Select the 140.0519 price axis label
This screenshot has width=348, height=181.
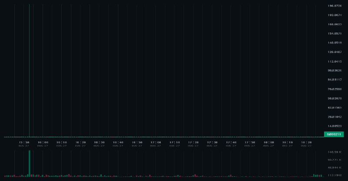pyautogui.click(x=335, y=43)
